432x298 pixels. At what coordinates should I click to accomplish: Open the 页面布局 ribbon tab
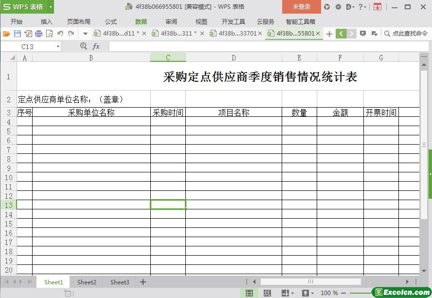click(x=78, y=21)
